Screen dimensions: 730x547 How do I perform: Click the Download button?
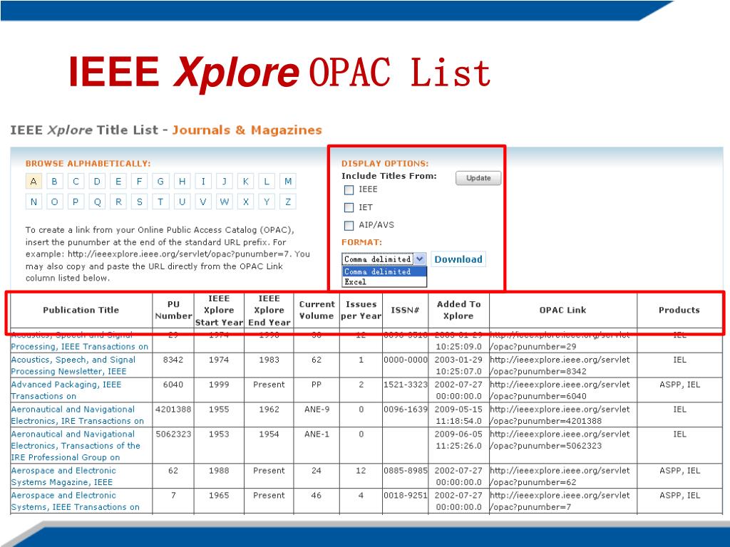pos(458,259)
